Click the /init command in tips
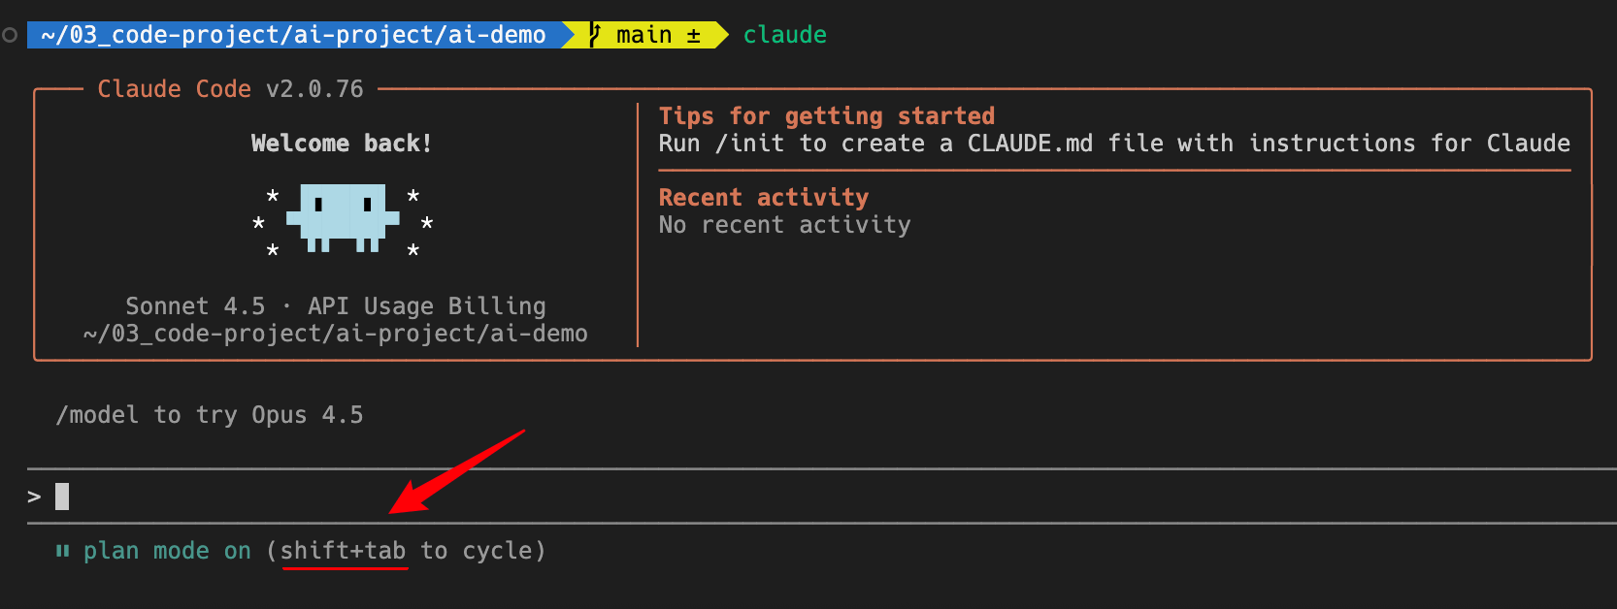 pyautogui.click(x=749, y=144)
